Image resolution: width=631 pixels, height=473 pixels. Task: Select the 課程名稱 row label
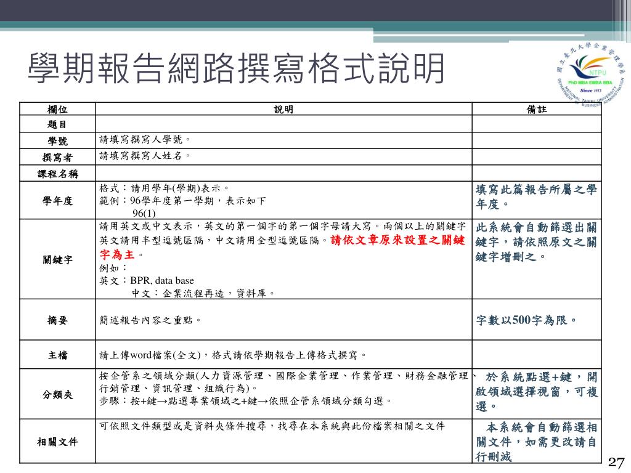pyautogui.click(x=57, y=174)
